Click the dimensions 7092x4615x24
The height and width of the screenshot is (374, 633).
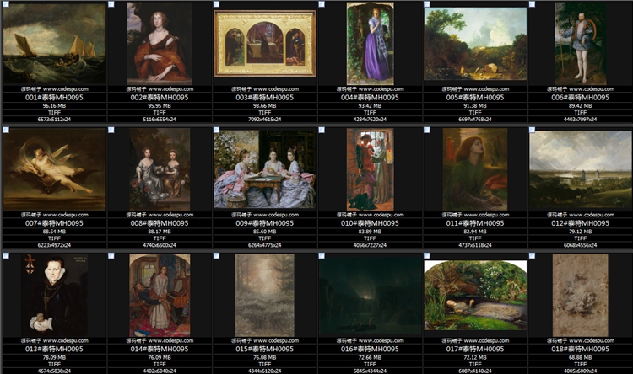[x=265, y=120]
